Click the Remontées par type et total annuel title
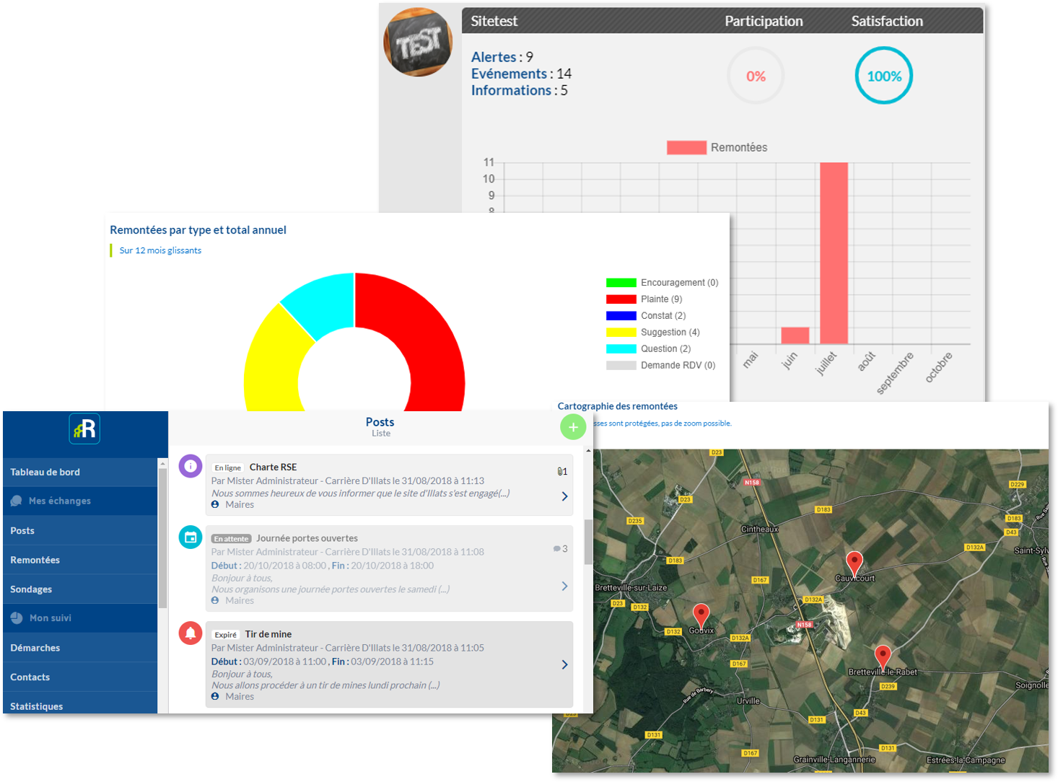The image size is (1058, 782). point(198,230)
